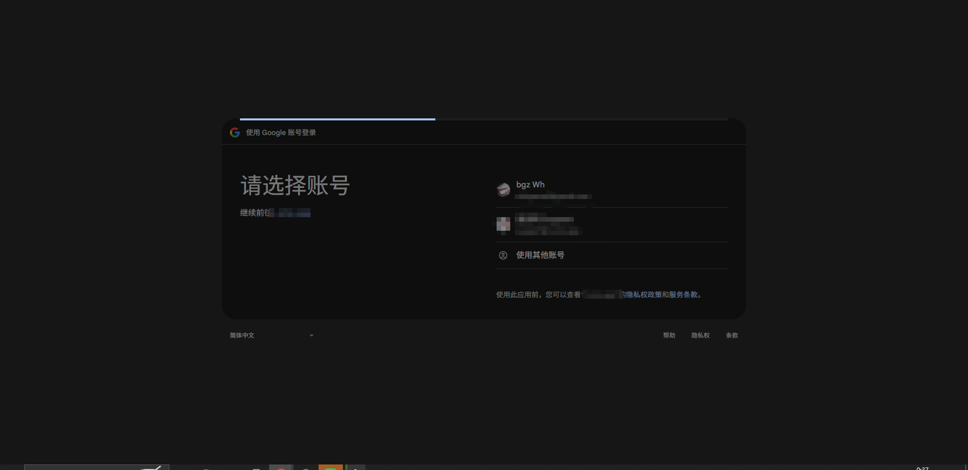This screenshot has height=470, width=968.
Task: Select the blurred second account entry
Action: (548, 225)
